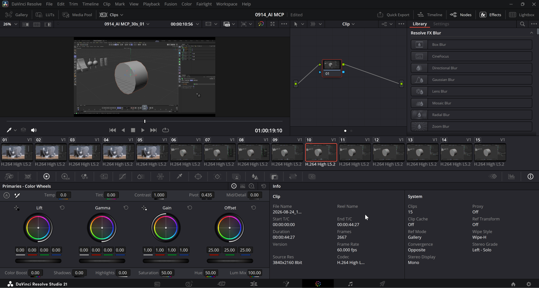This screenshot has height=288, width=539.
Task: Open the Camera Raw palette
Action: point(9,176)
